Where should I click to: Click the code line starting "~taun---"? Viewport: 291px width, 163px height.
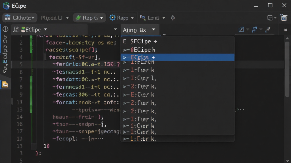tap(86, 131)
